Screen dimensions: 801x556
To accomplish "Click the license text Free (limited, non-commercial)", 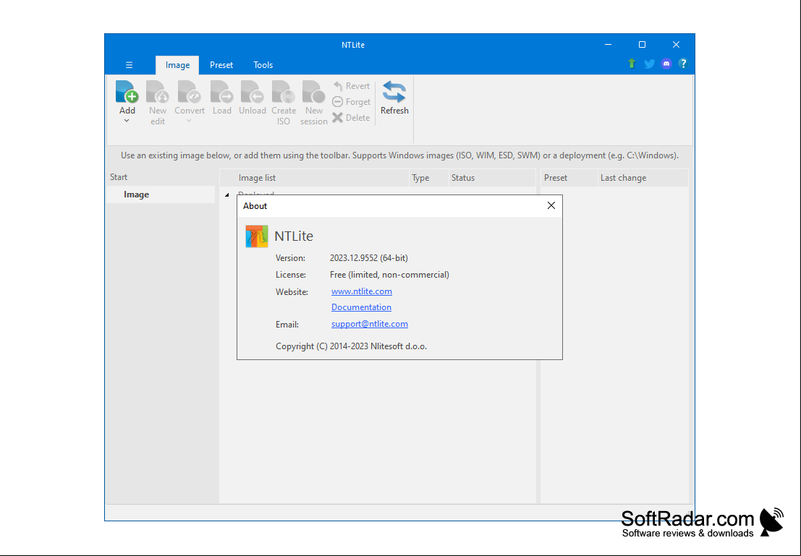I will pos(389,275).
